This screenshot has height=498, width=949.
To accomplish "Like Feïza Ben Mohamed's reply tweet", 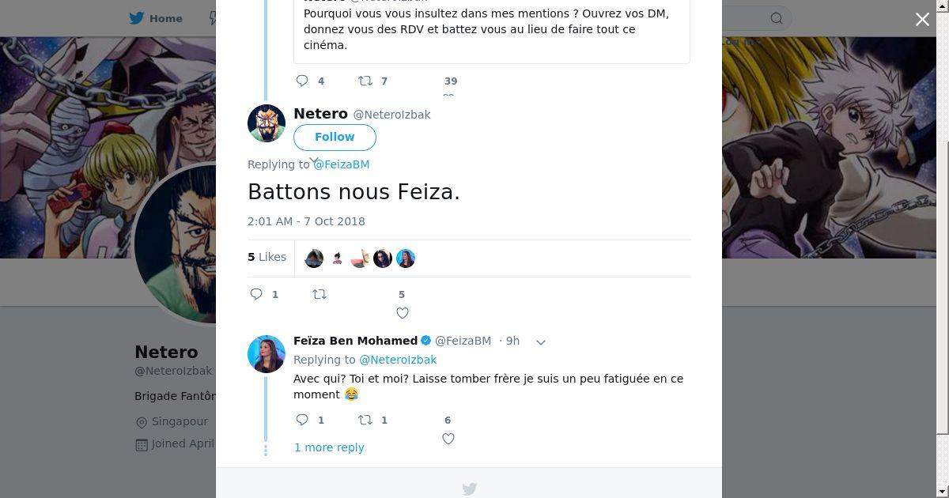I will tap(448, 439).
